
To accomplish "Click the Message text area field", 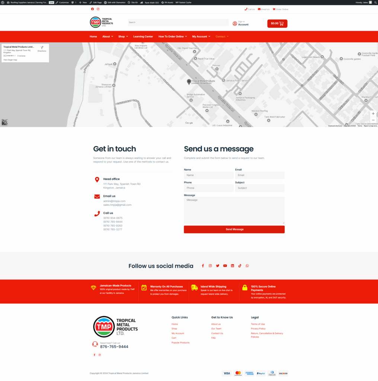I will (234, 211).
